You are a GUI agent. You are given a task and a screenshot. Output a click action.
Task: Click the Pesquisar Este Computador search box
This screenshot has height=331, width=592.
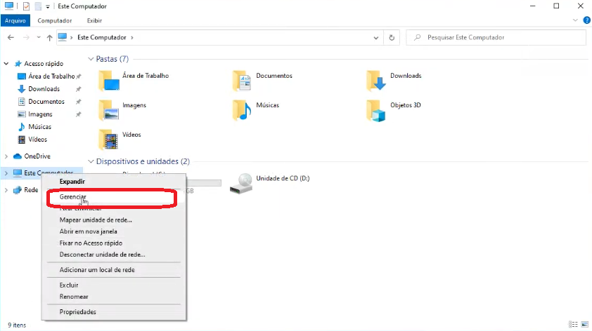coord(496,38)
